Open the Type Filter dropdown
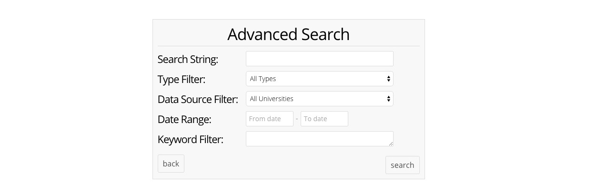 (319, 79)
